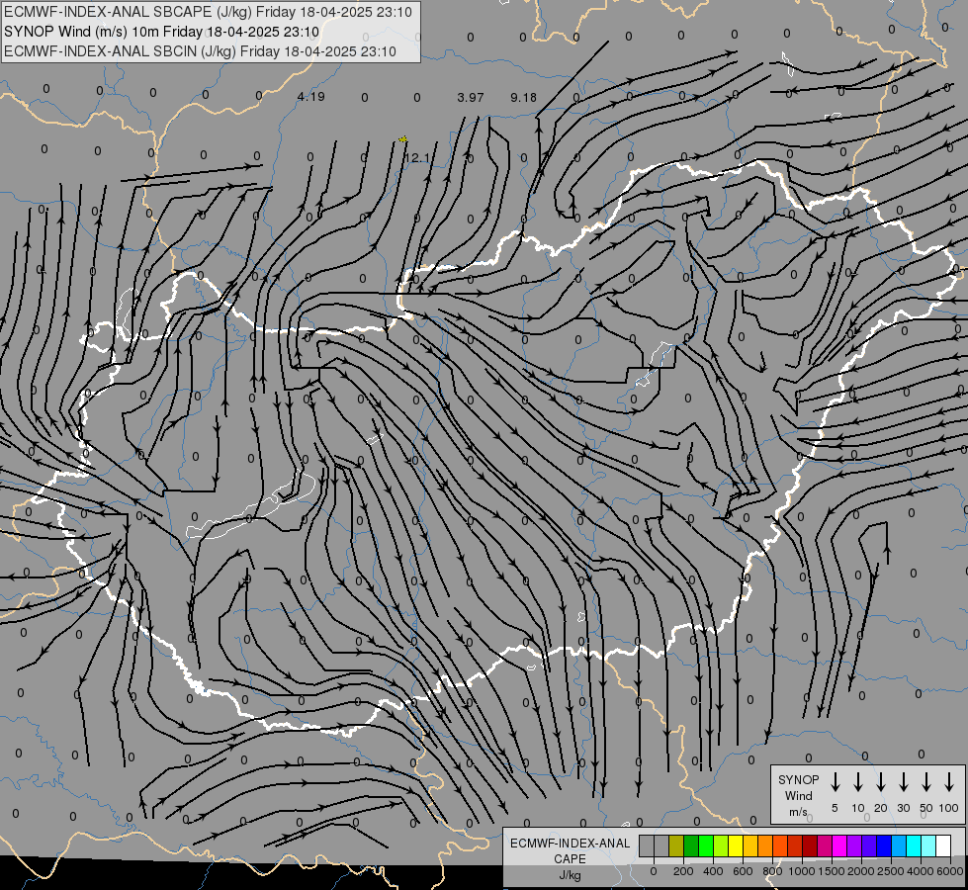The width and height of the screenshot is (968, 890).
Task: Pick the sky blue CAPE legend swatch
Action: 898,845
